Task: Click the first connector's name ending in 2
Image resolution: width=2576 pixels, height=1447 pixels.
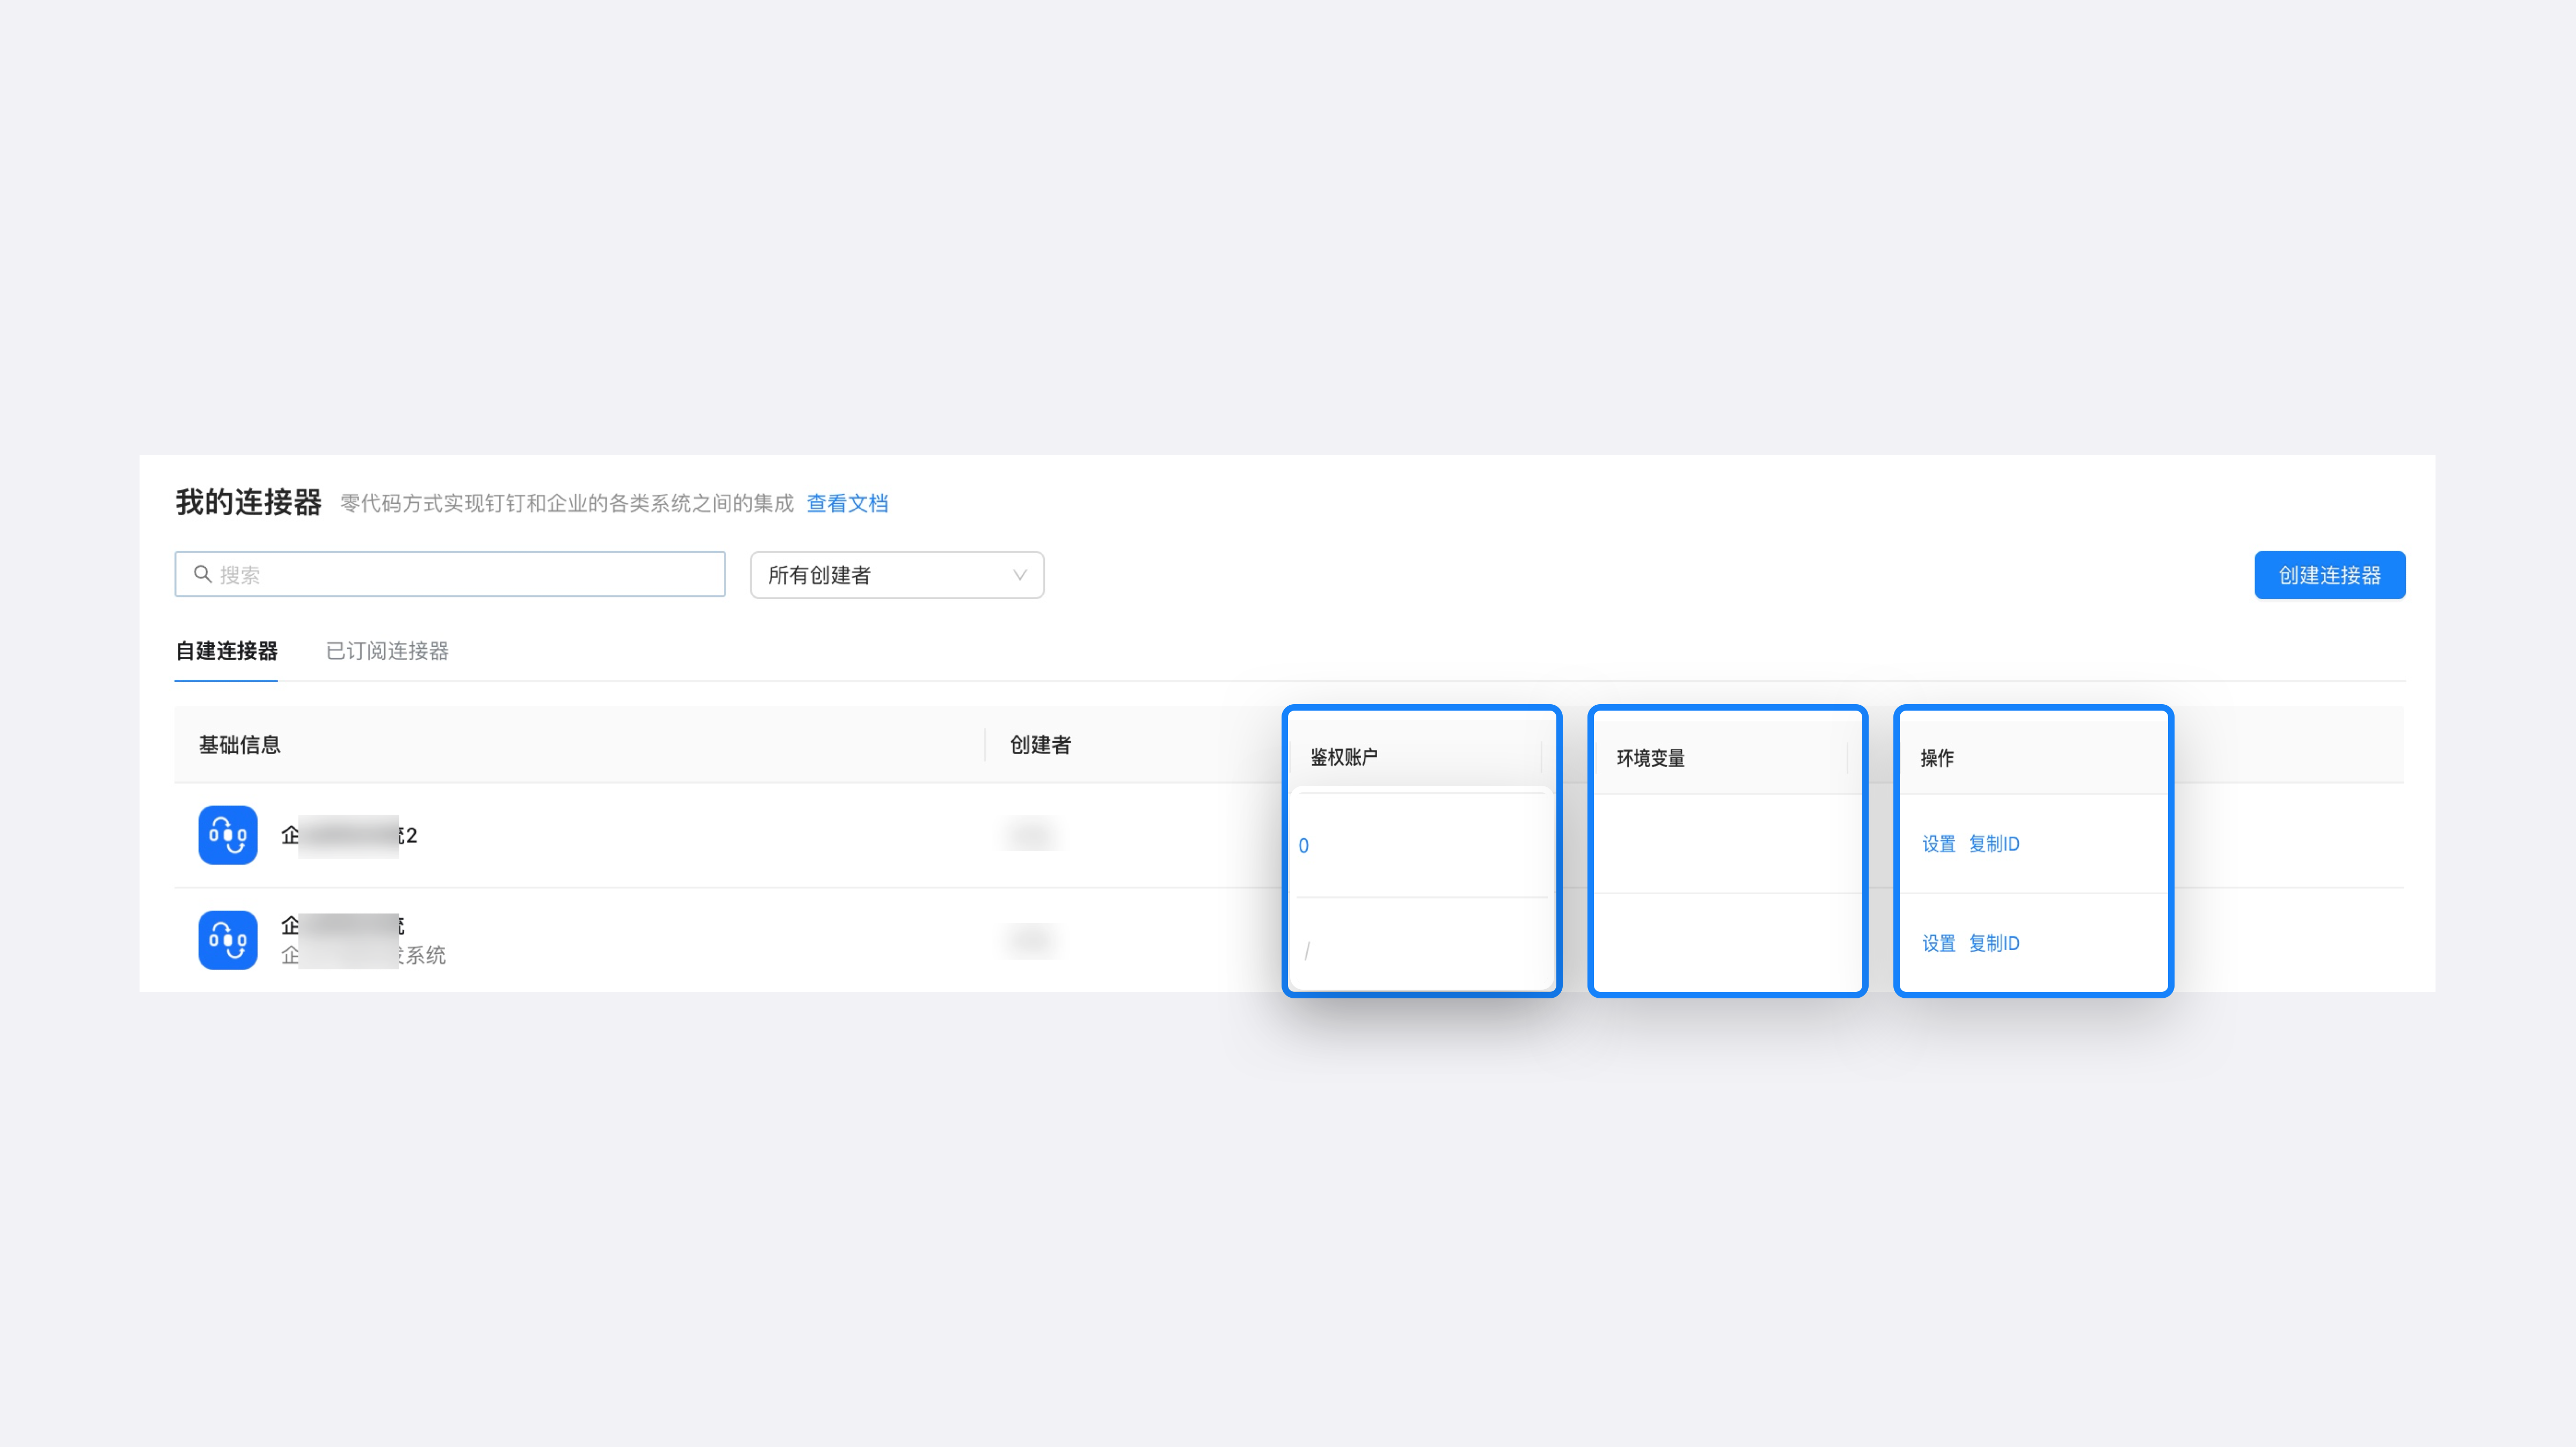Action: pyautogui.click(x=350, y=835)
